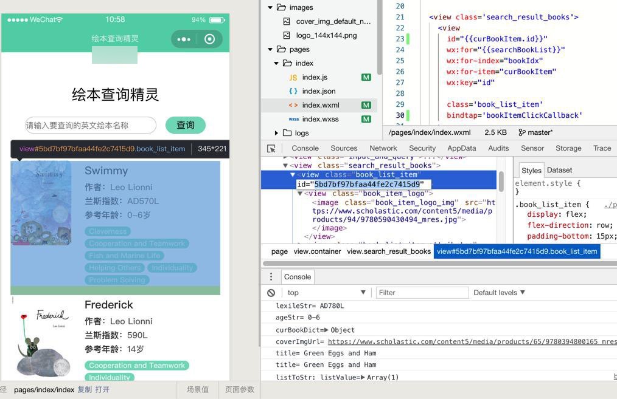Click the logs folder icon
This screenshot has height=399, width=617.
(x=287, y=133)
